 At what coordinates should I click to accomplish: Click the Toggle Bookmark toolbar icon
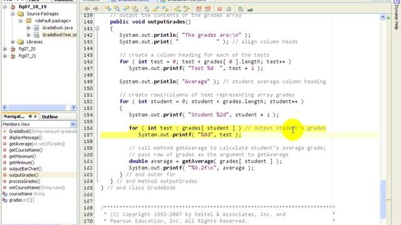click(x=147, y=9)
